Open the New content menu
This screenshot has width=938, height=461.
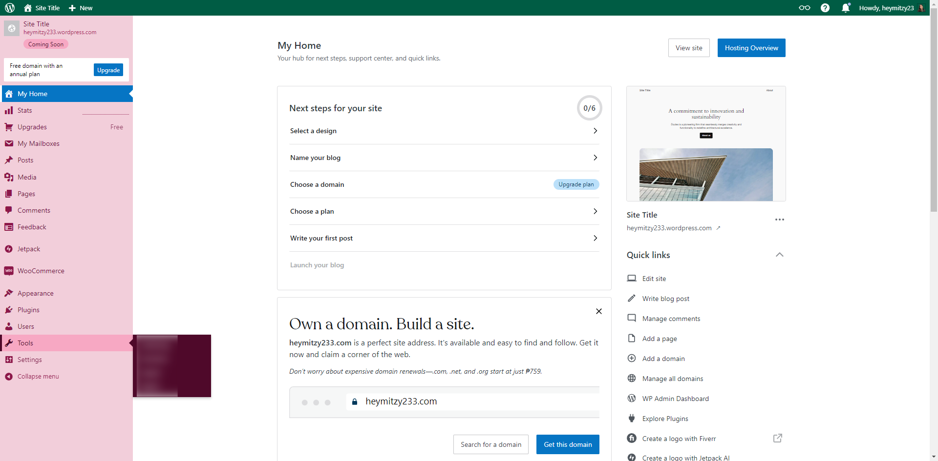pyautogui.click(x=81, y=8)
